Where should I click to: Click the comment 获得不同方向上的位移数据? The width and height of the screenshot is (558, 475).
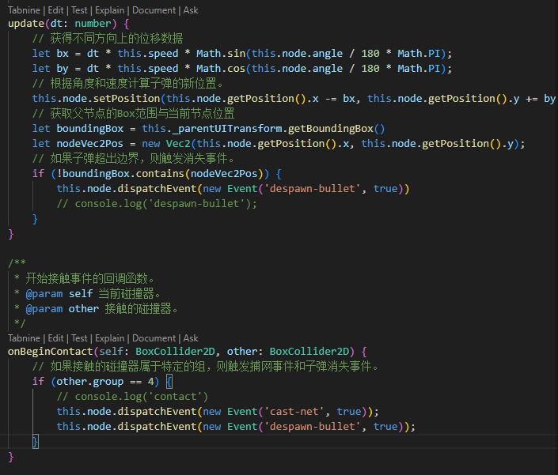pyautogui.click(x=108, y=39)
